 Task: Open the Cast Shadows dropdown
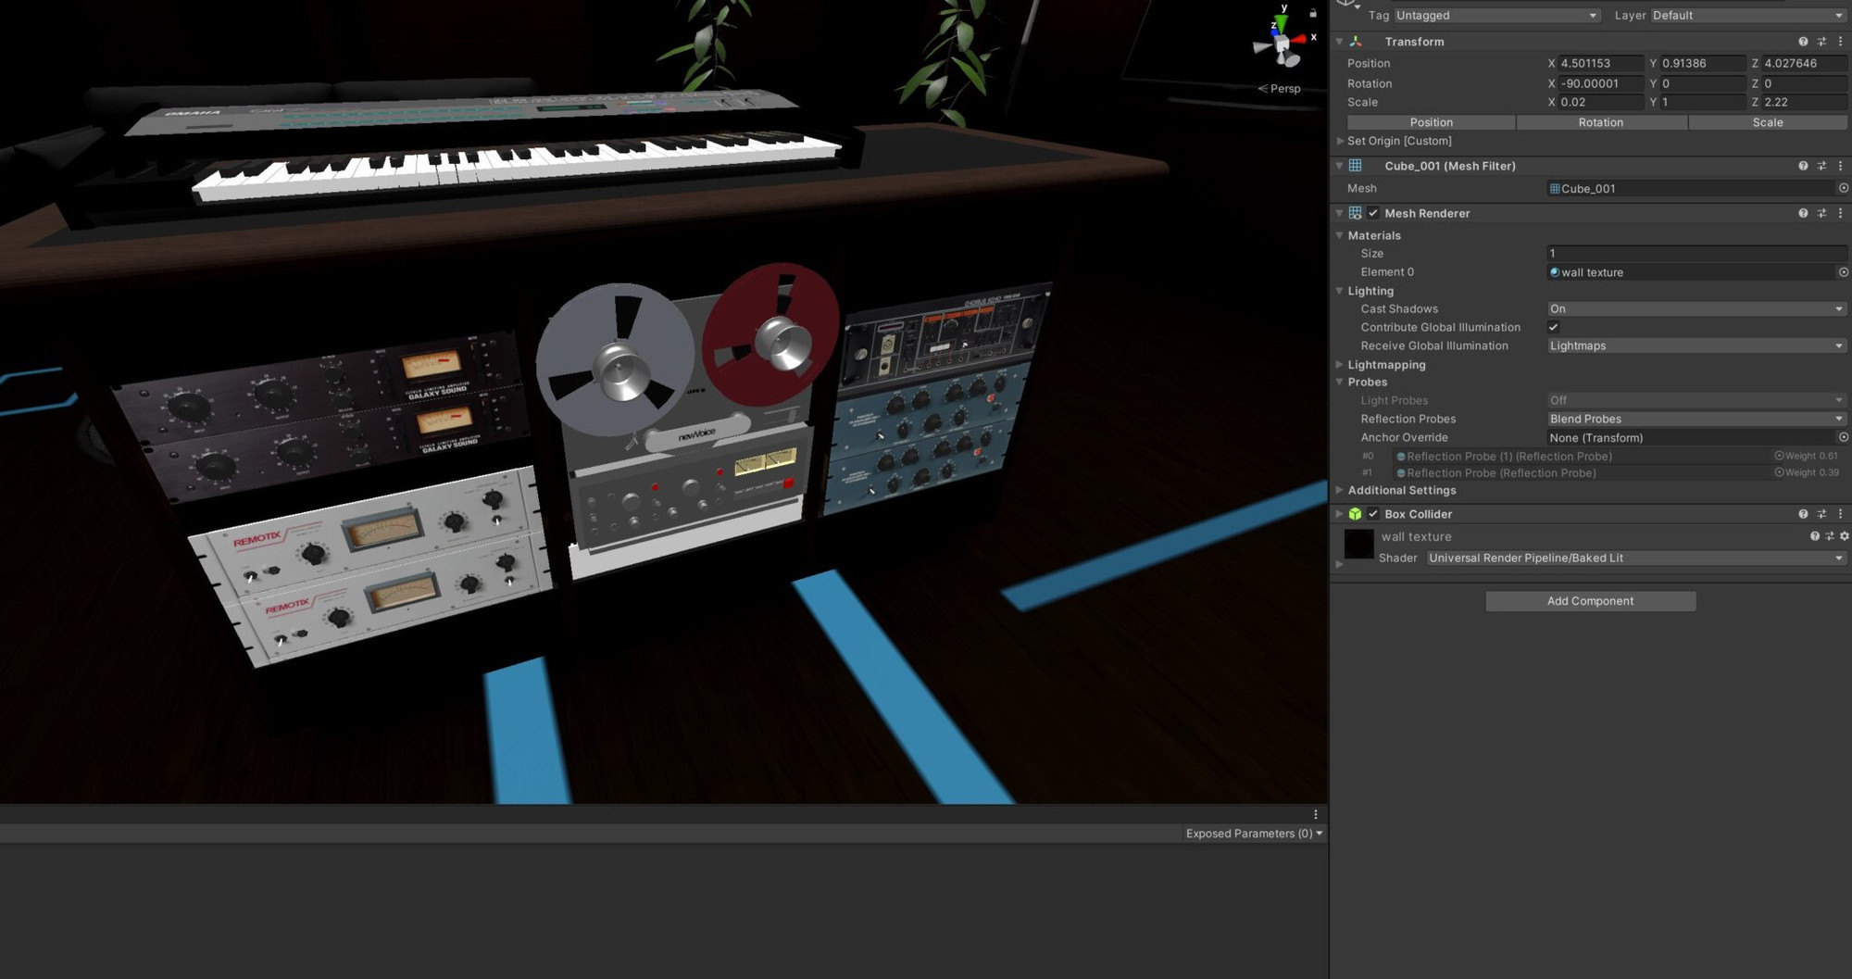click(1696, 309)
